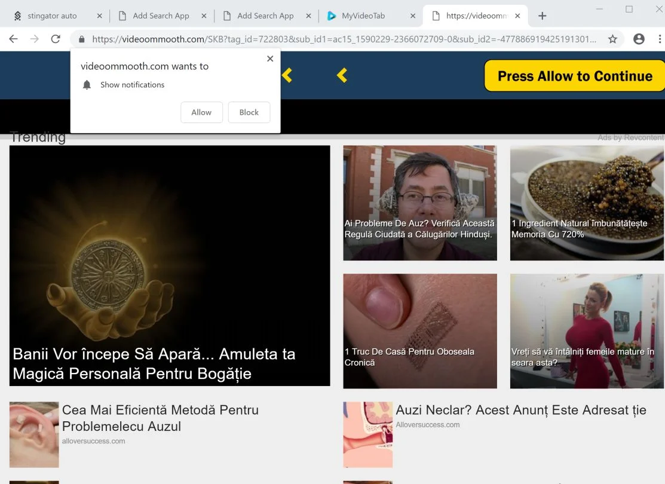This screenshot has width=665, height=484.
Task: Click the Ads by Revcontent label
Action: pos(631,137)
